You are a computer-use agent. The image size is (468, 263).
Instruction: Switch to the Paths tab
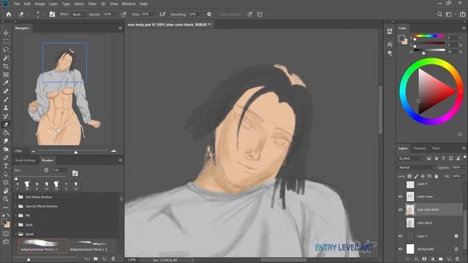point(436,148)
